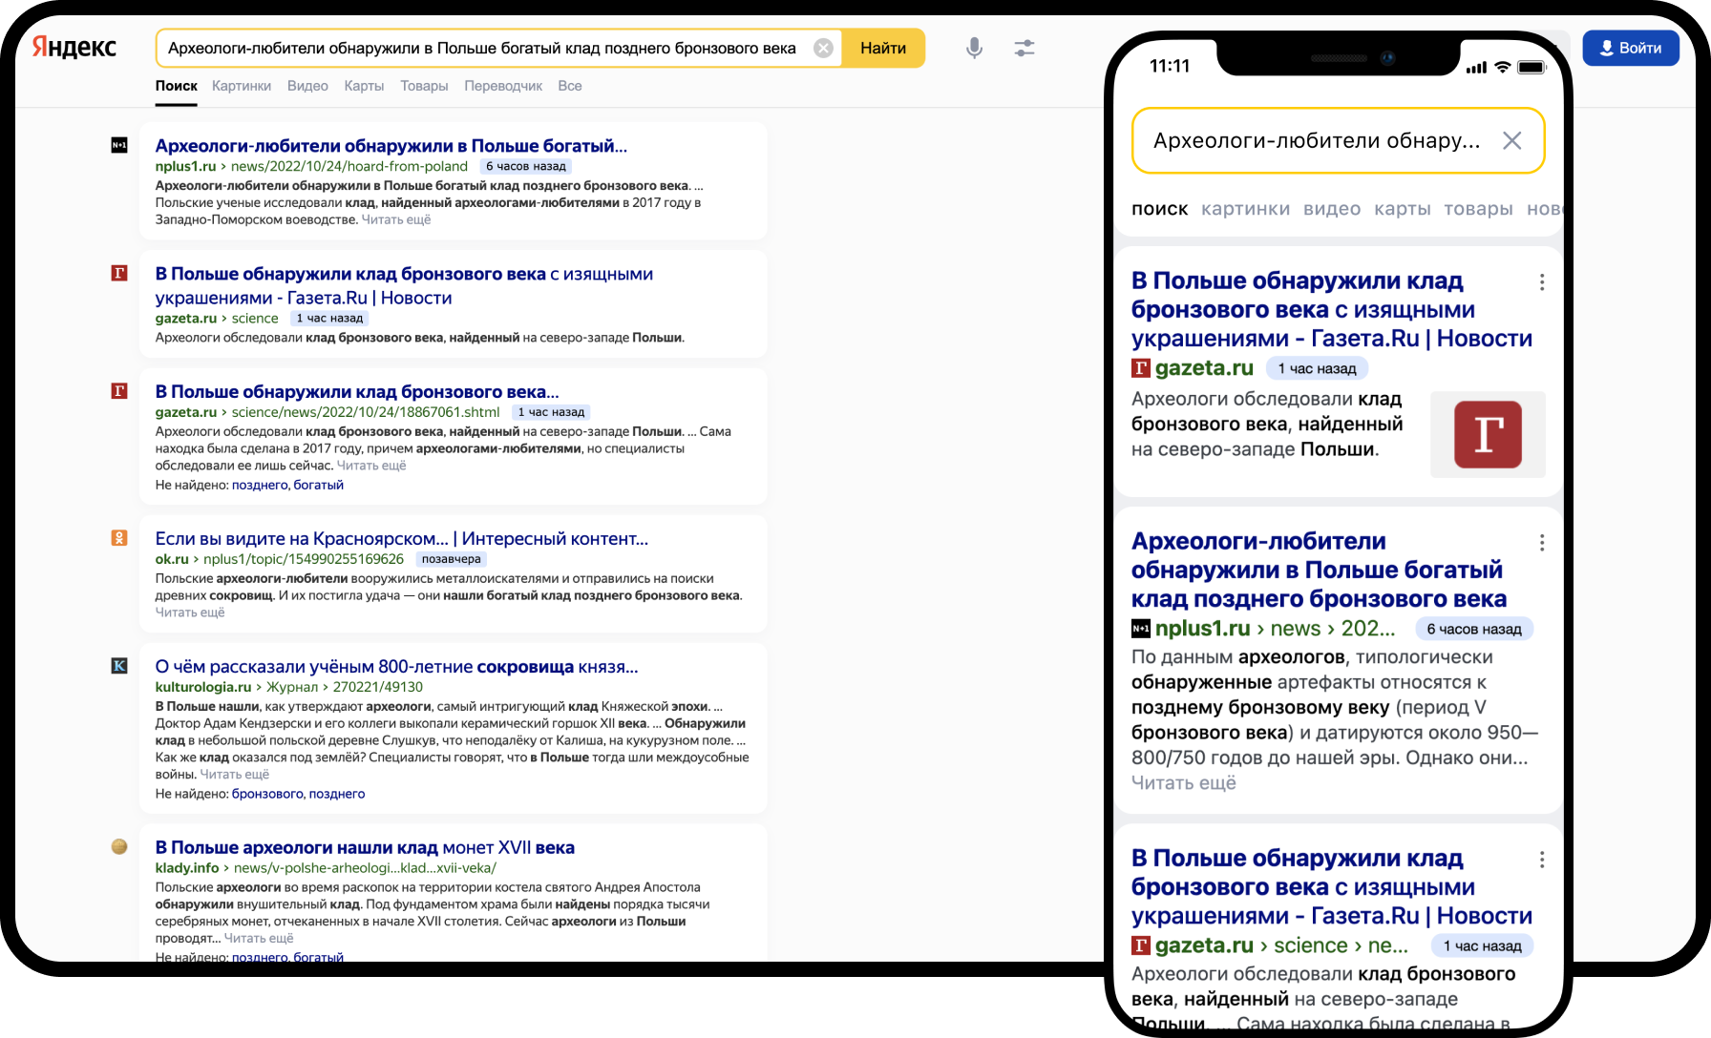Image resolution: width=1711 pixels, height=1038 pixels.
Task: Open result 'В Польше обнаружили клад бронзового века…'
Action: coord(357,392)
